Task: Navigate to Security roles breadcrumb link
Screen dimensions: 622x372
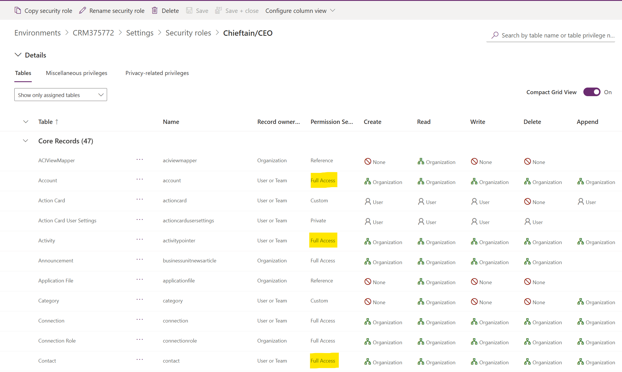Action: (188, 33)
